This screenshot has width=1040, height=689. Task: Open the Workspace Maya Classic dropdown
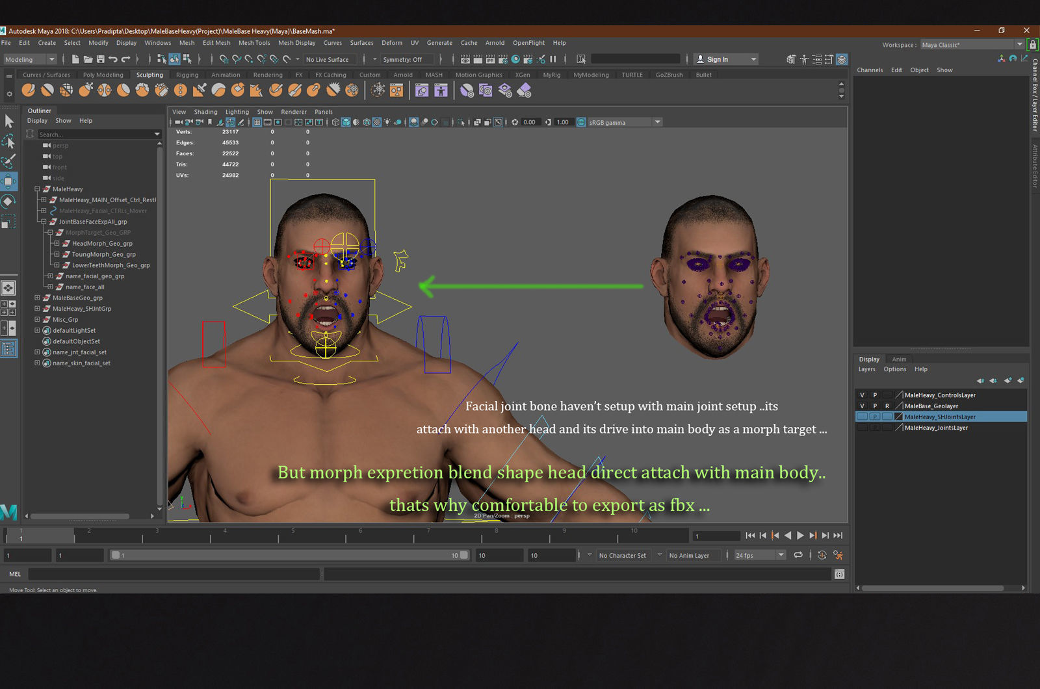click(x=972, y=45)
